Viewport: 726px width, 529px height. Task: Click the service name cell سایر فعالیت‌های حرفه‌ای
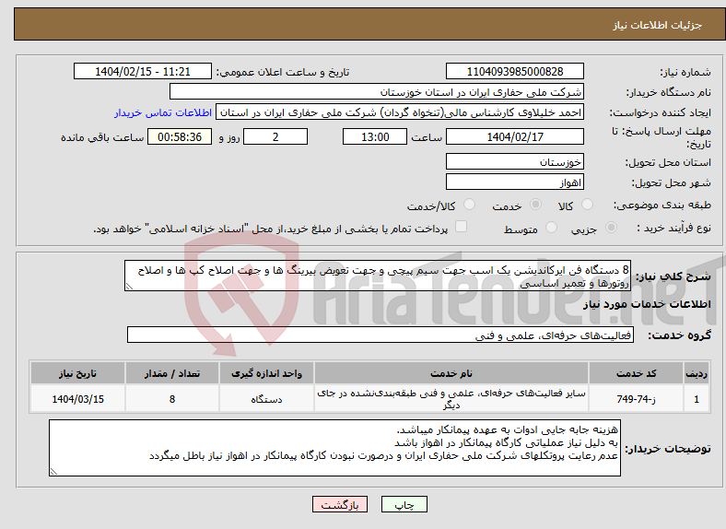[451, 399]
